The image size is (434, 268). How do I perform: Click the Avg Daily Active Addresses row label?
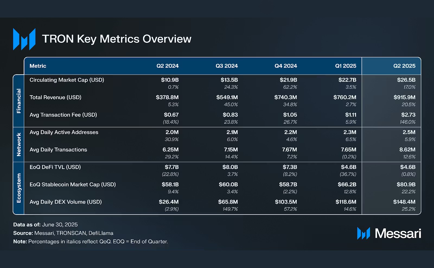[x=64, y=132]
